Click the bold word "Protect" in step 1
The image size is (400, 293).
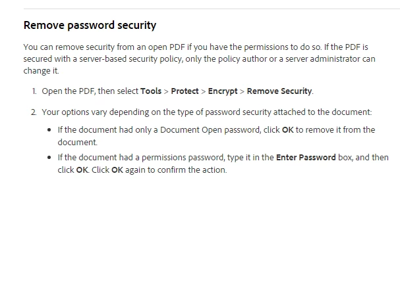tap(185, 91)
